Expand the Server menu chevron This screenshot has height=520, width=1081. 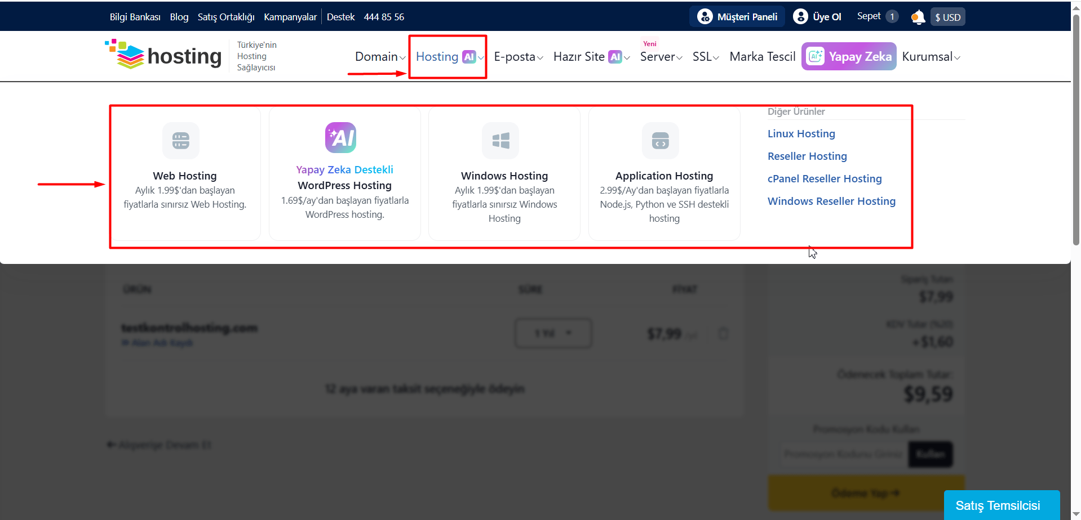pyautogui.click(x=679, y=58)
